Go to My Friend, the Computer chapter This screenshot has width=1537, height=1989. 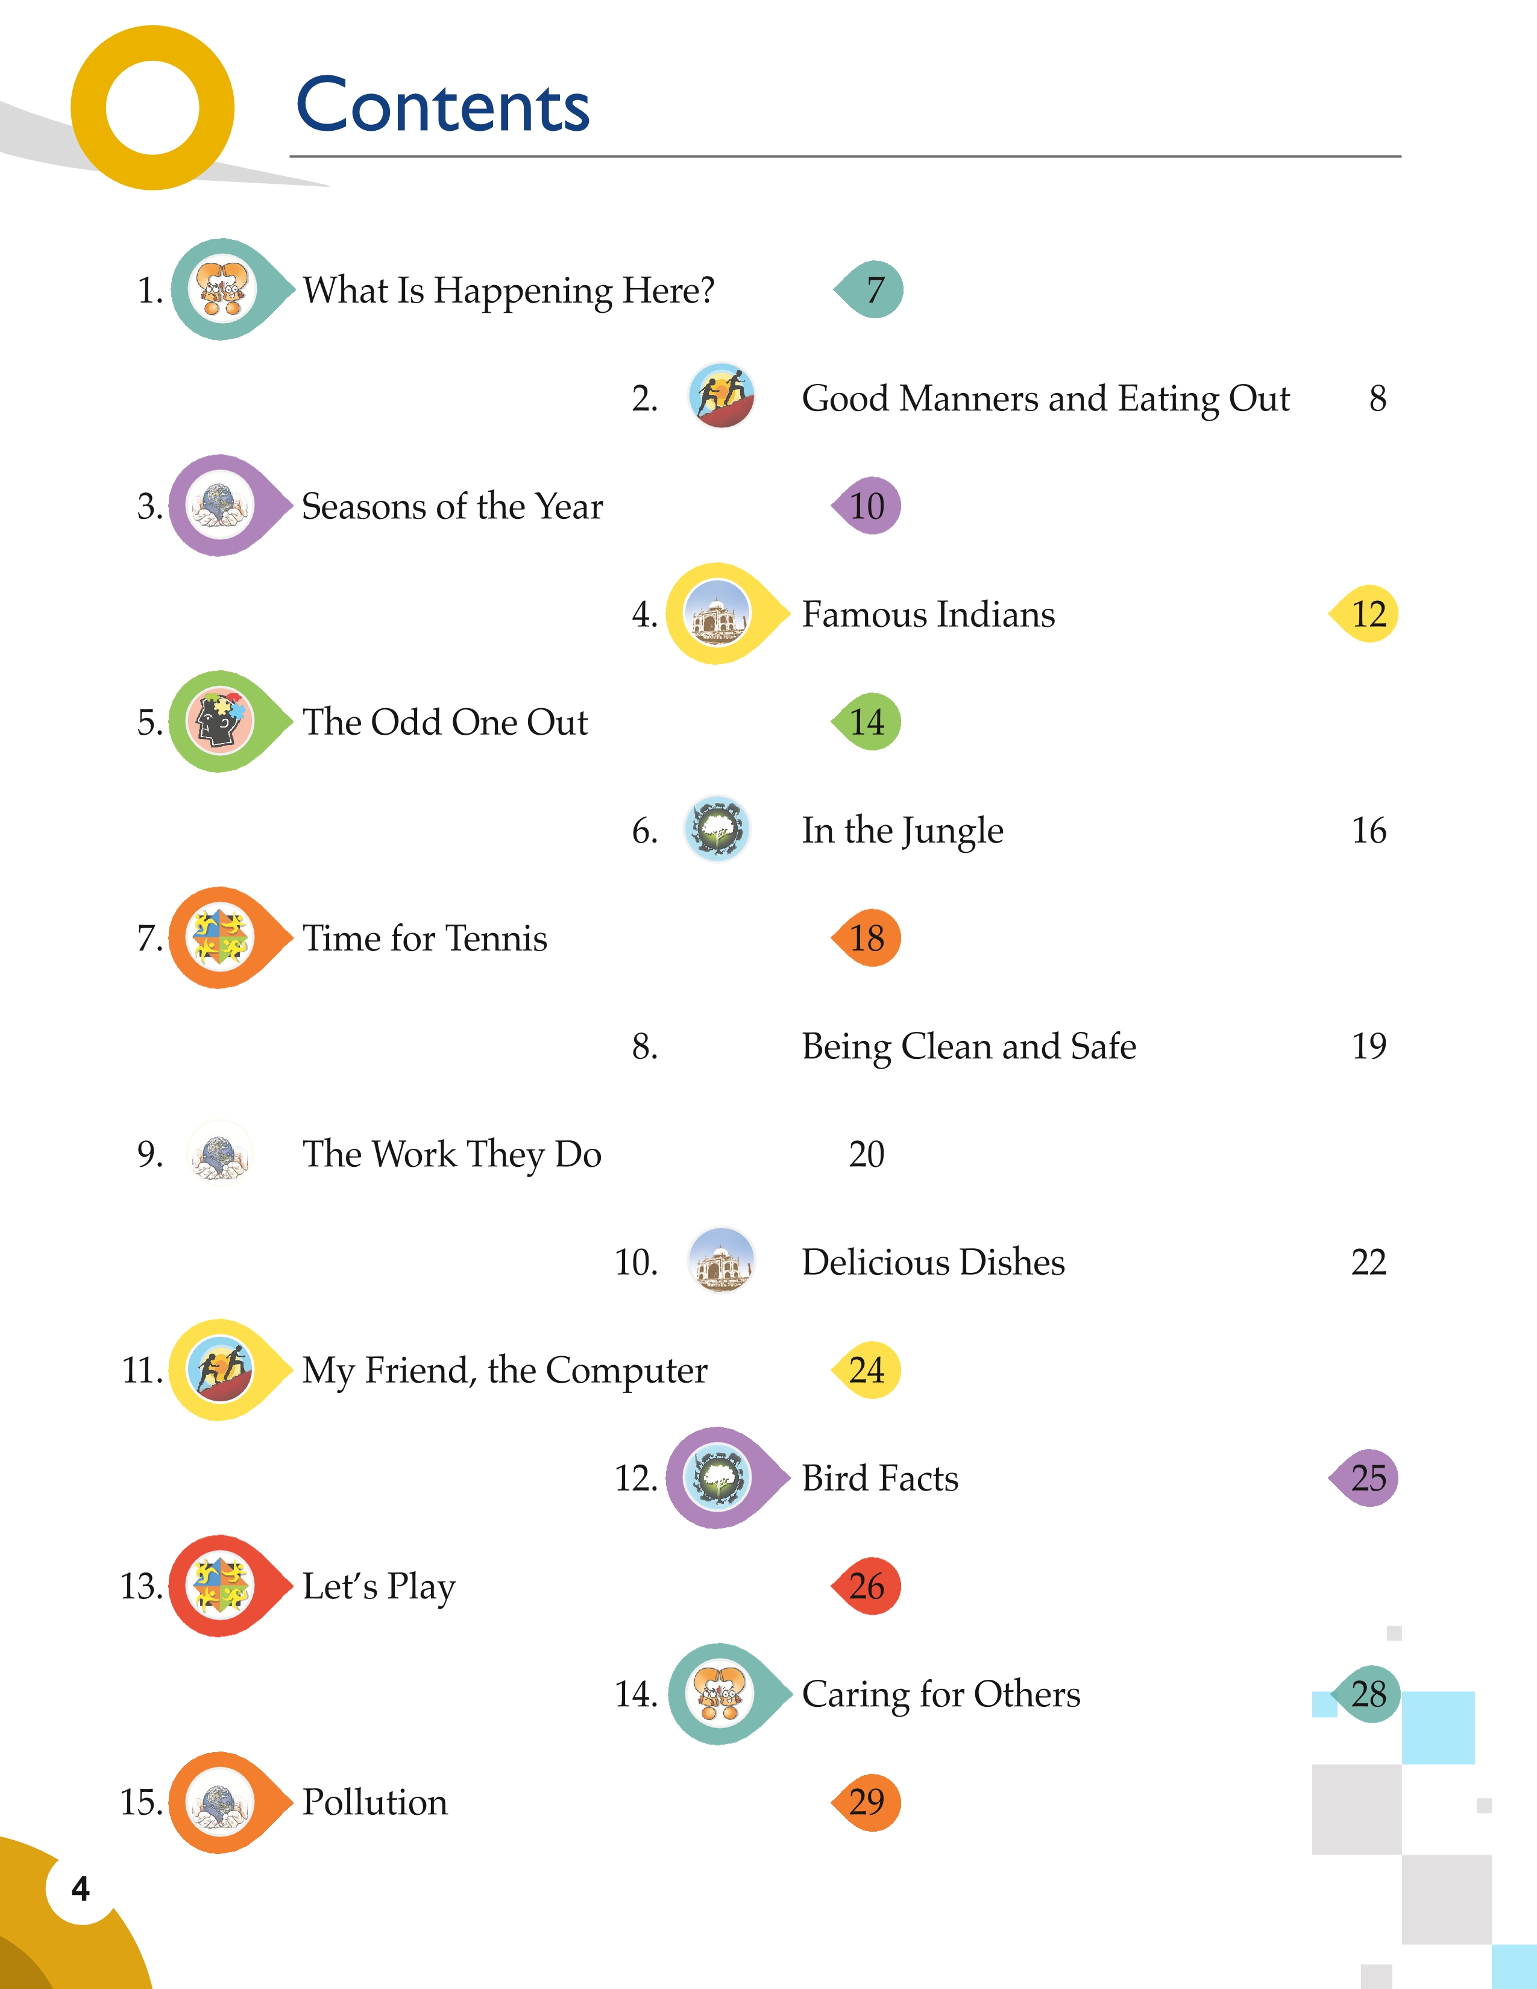[x=504, y=1371]
